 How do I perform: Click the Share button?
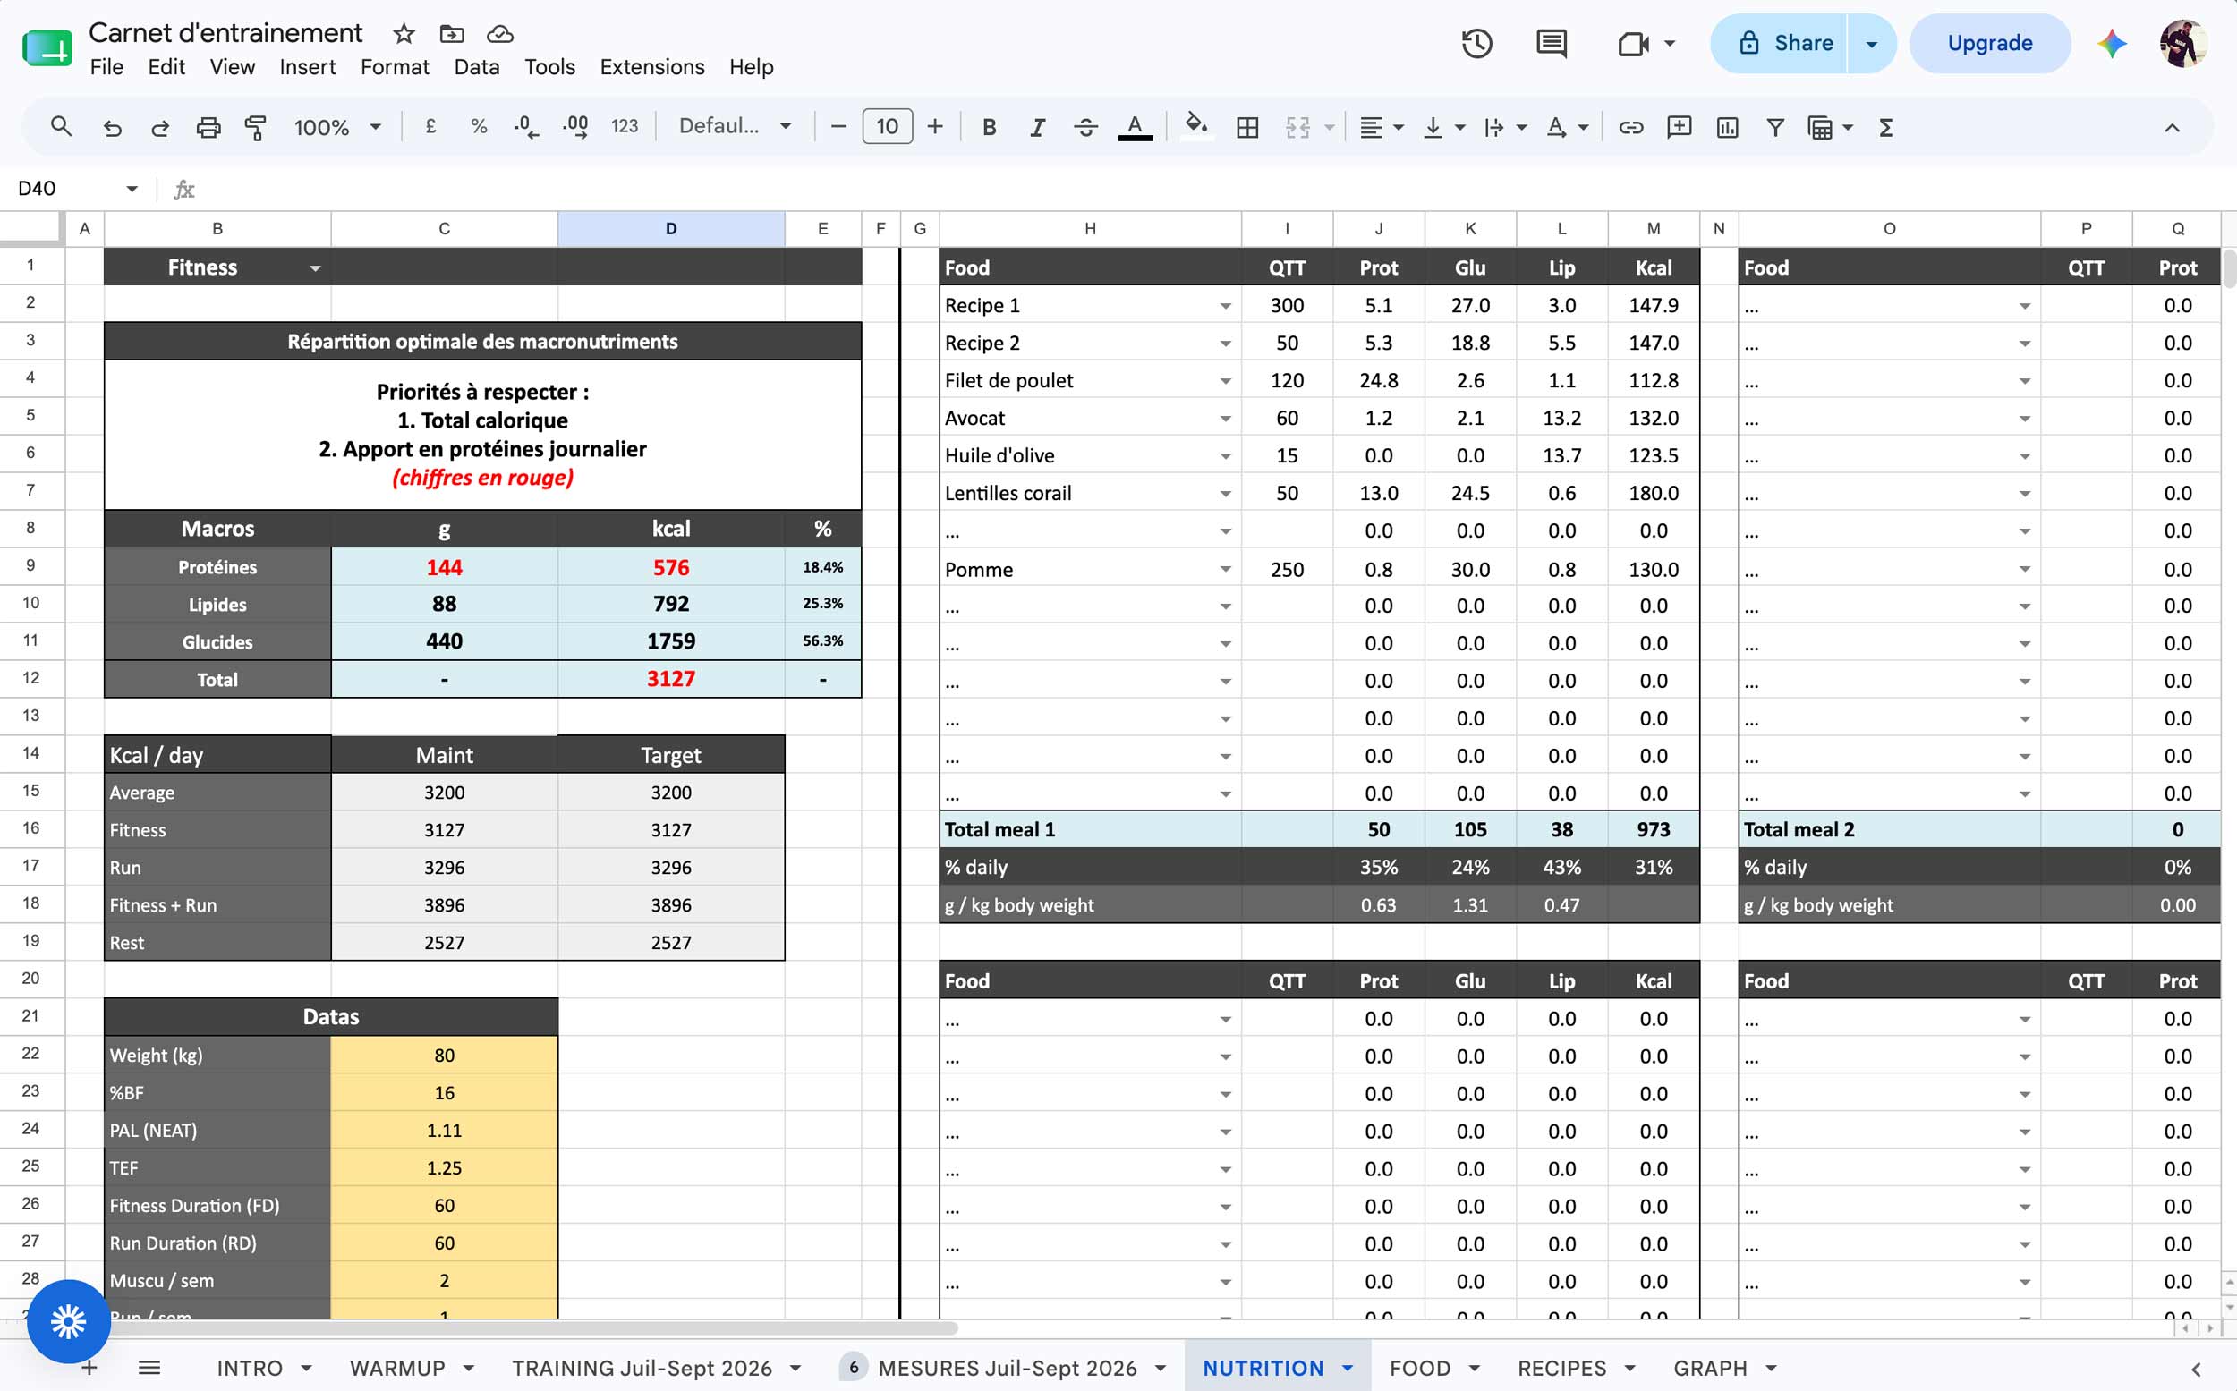point(1779,43)
